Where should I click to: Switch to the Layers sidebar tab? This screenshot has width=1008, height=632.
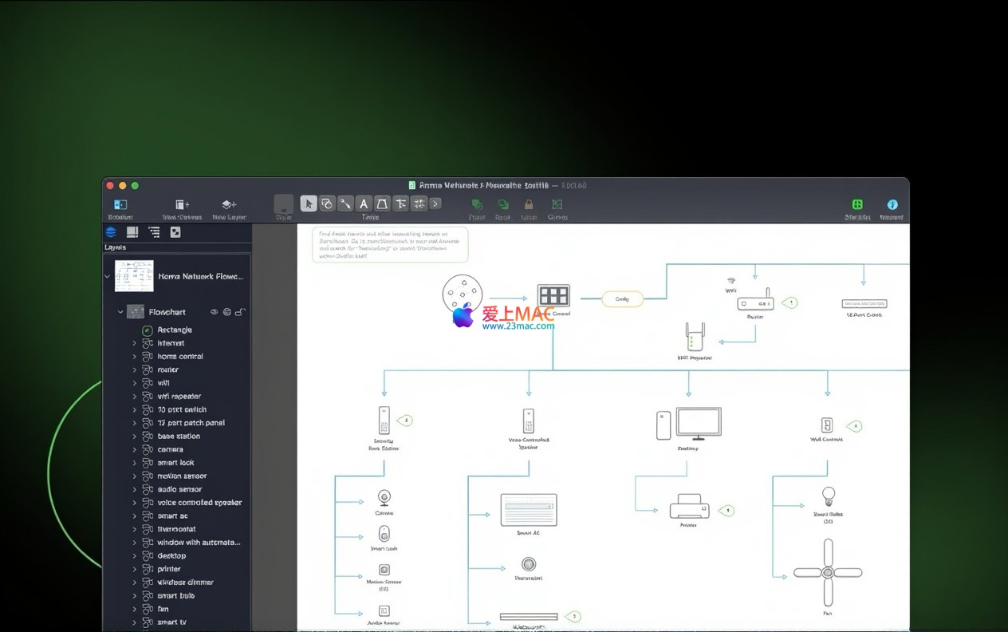click(x=111, y=232)
